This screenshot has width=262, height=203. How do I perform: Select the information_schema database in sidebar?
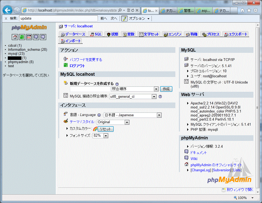click(x=24, y=50)
